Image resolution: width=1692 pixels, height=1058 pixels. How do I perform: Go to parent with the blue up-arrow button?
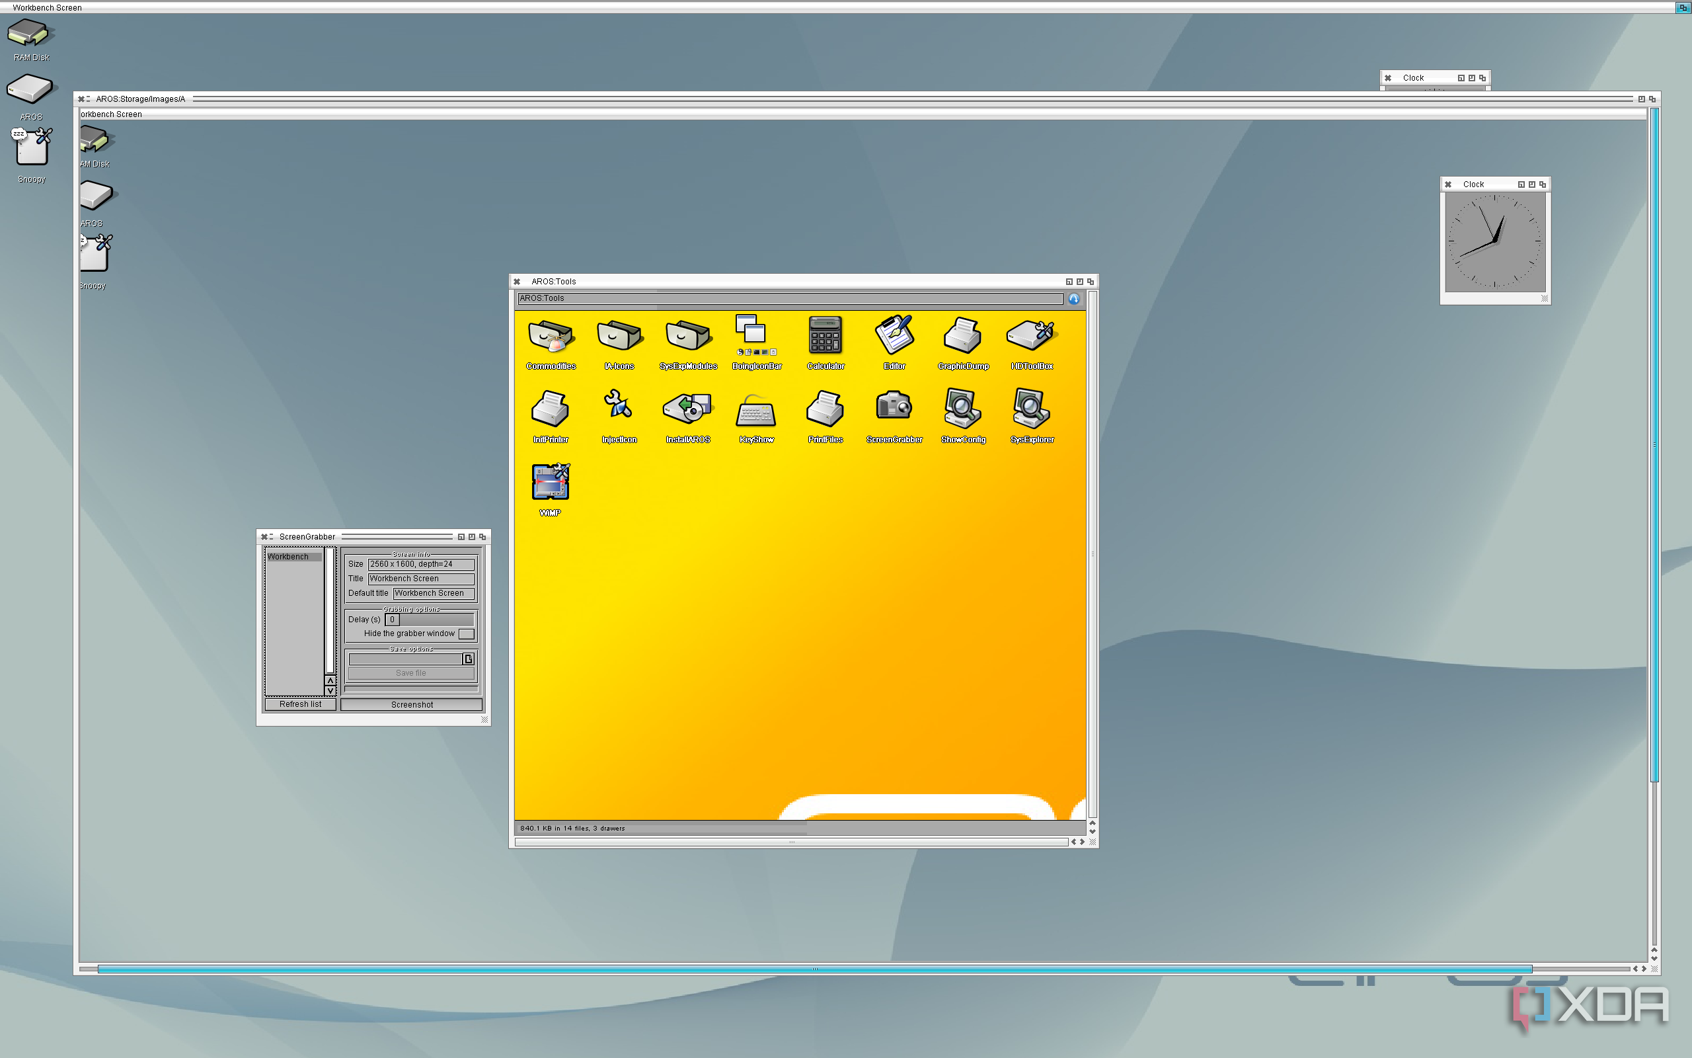[x=1074, y=299]
